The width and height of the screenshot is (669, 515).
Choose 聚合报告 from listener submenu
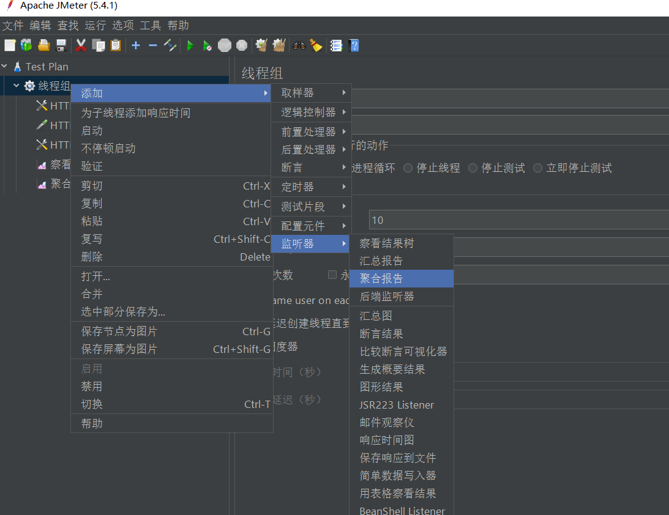[401, 278]
